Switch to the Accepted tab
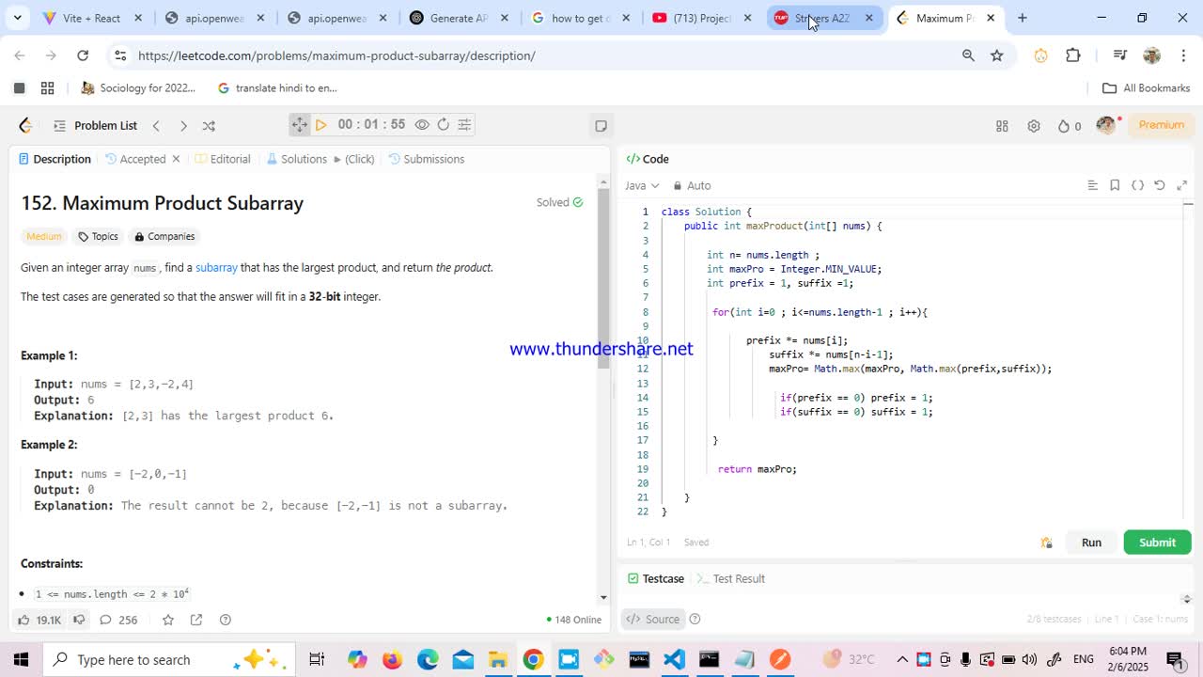 [135, 159]
